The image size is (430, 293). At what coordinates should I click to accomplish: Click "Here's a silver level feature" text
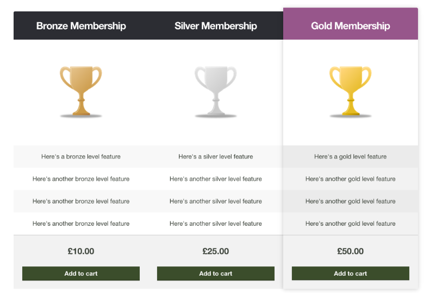pos(216,157)
